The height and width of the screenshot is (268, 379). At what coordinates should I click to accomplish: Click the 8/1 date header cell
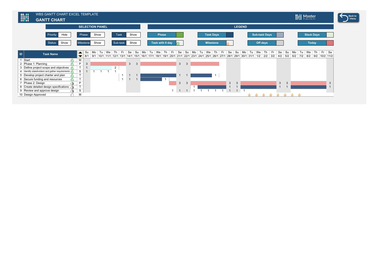coord(87,56)
